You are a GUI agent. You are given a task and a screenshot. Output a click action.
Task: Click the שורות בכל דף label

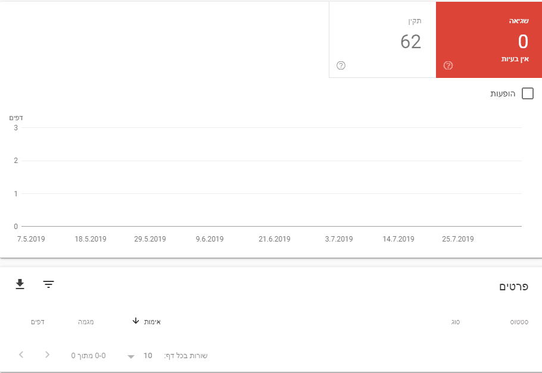pyautogui.click(x=186, y=355)
